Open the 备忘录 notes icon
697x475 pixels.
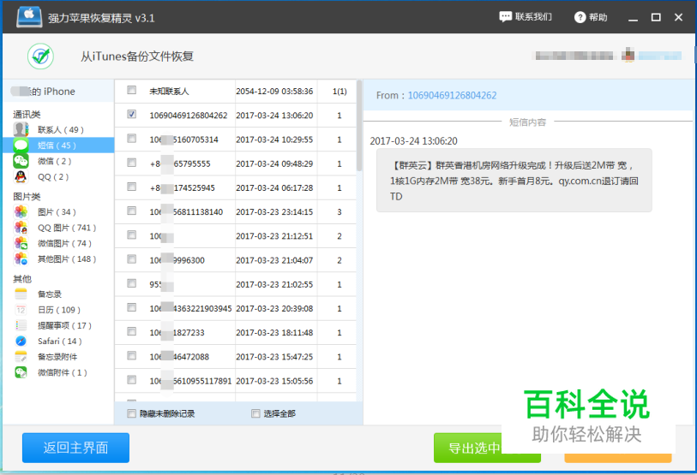pyautogui.click(x=21, y=294)
